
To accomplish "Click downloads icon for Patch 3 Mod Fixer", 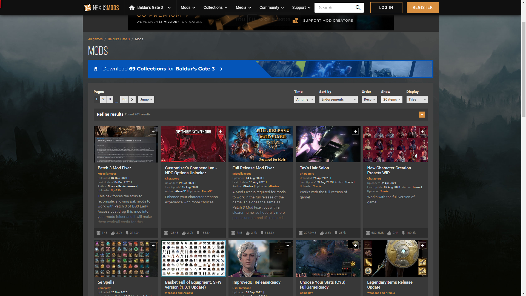I will pos(127,233).
